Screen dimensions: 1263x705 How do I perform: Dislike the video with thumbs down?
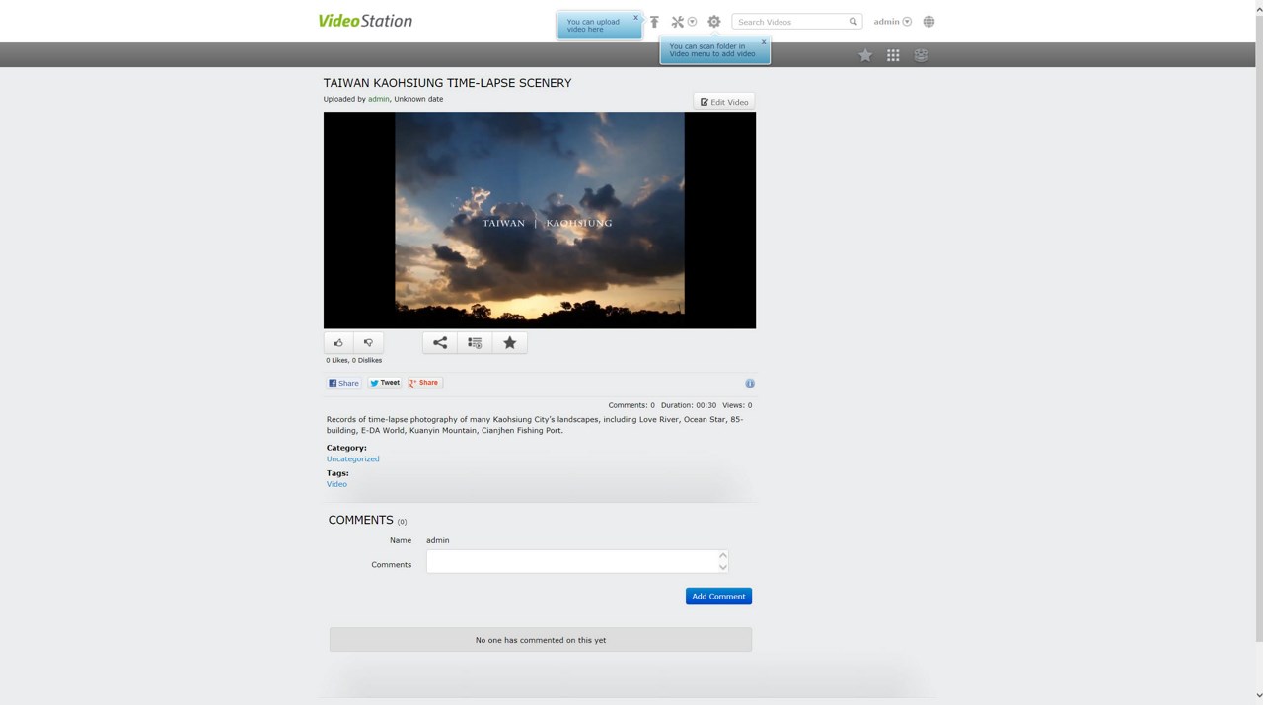pos(368,343)
